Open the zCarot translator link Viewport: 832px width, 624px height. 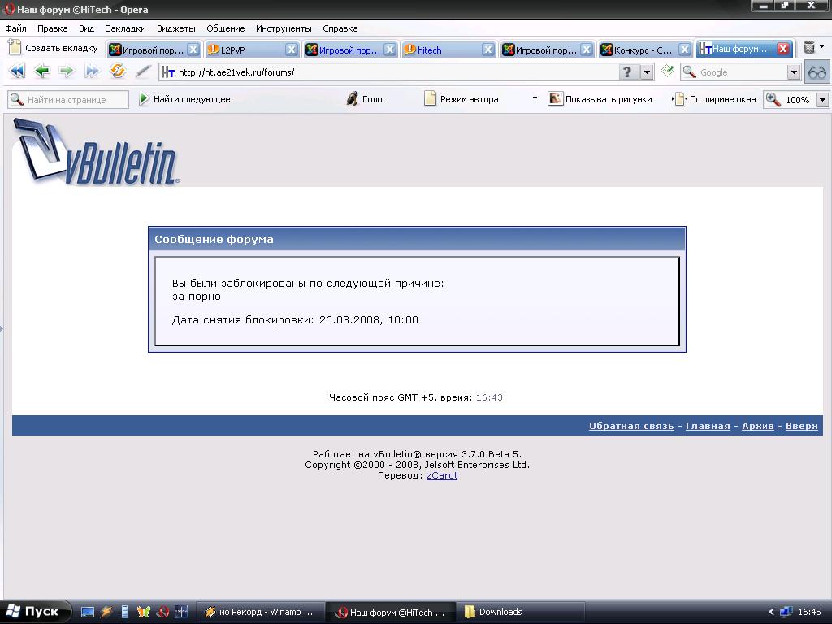(442, 475)
